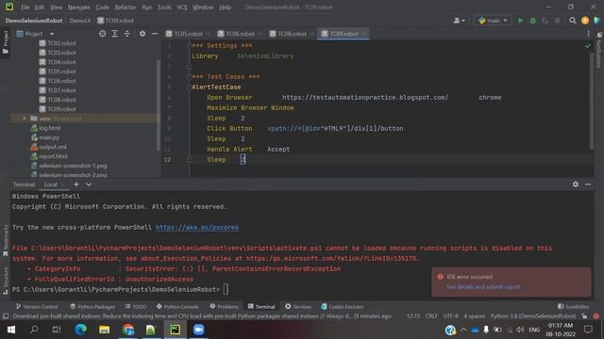Click Windows Start button

pos(11,330)
